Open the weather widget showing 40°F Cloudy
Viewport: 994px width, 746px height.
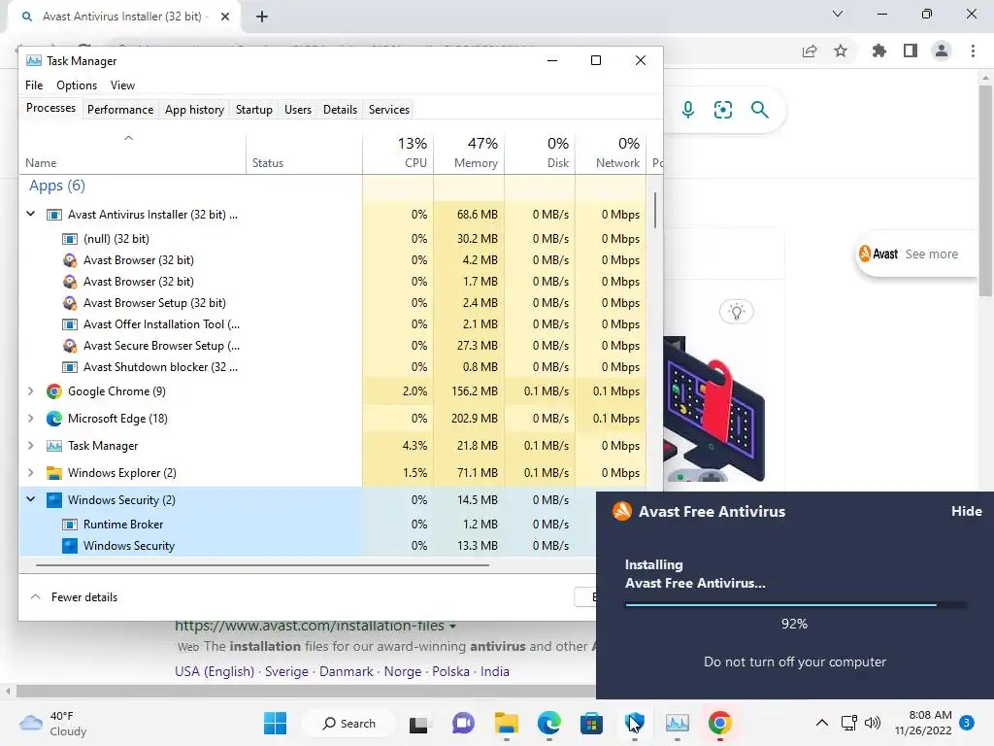[x=53, y=723]
